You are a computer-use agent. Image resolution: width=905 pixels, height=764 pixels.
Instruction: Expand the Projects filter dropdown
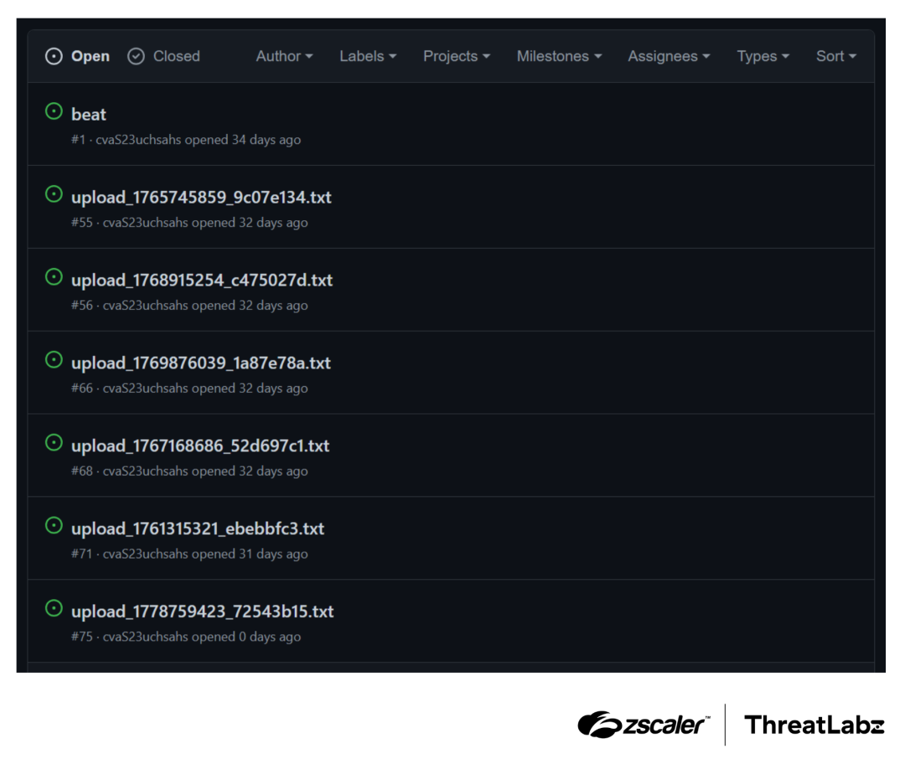[456, 56]
